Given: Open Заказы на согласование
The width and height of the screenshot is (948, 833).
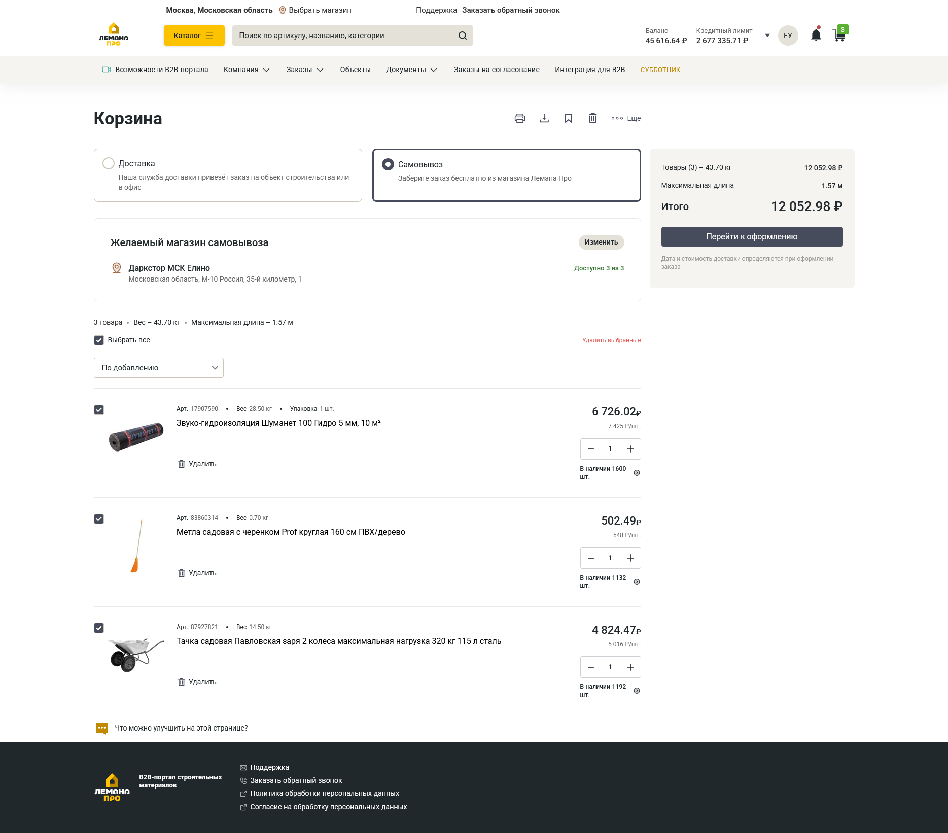Looking at the screenshot, I should tap(497, 70).
